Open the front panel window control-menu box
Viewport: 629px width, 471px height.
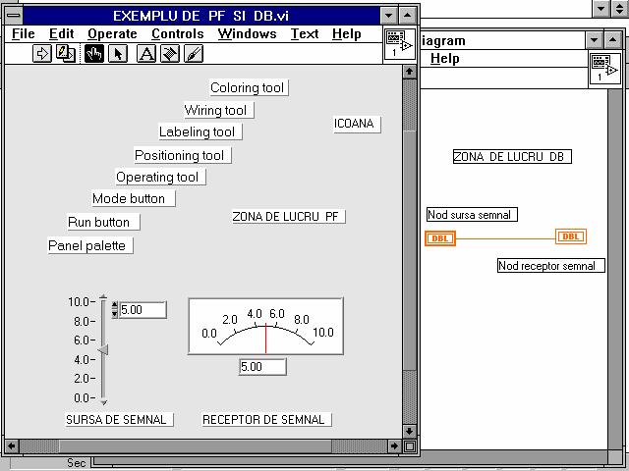(x=14, y=16)
